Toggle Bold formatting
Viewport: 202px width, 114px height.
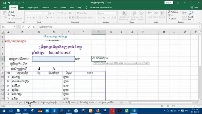tap(27, 18)
